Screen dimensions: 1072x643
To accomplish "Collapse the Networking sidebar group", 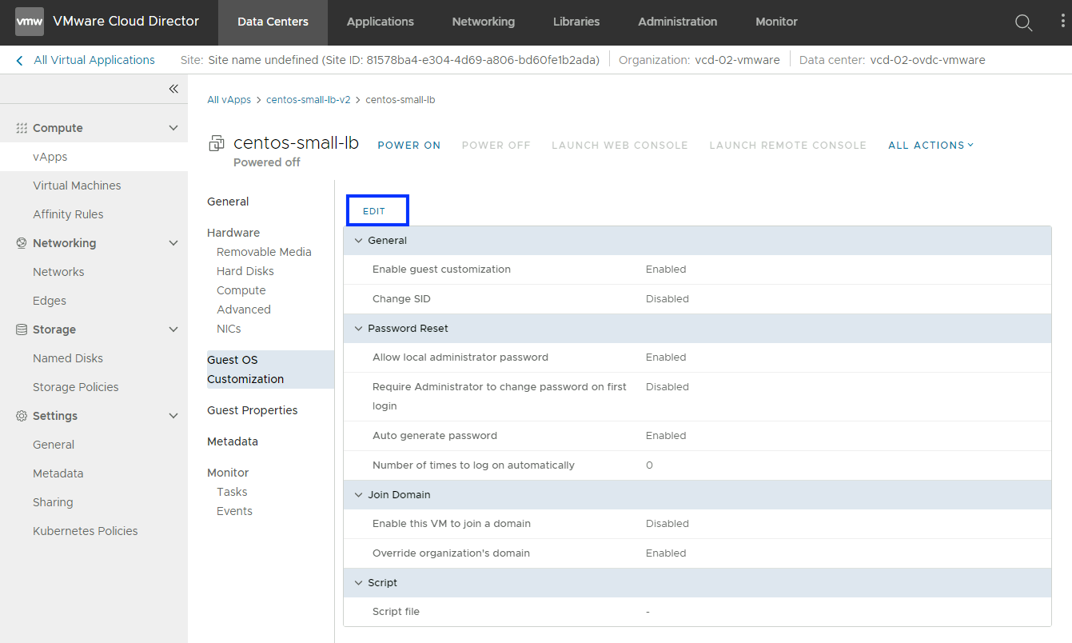I will [173, 243].
